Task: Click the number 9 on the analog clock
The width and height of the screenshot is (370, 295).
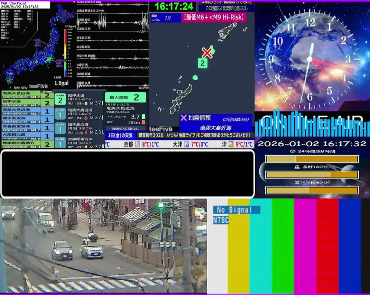Action: tap(271, 59)
